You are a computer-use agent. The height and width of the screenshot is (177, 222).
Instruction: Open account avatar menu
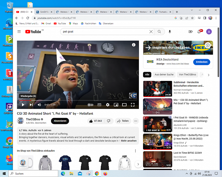tap(209, 32)
